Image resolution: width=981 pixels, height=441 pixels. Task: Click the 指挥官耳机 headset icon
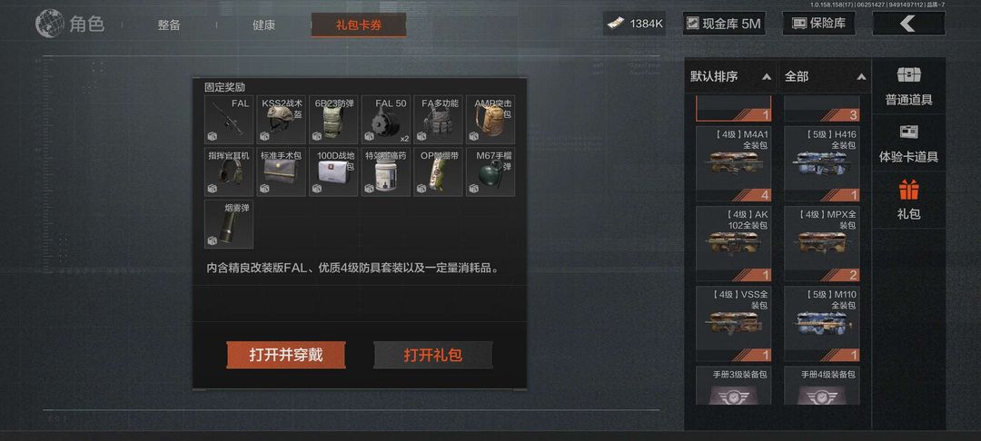[x=229, y=171]
